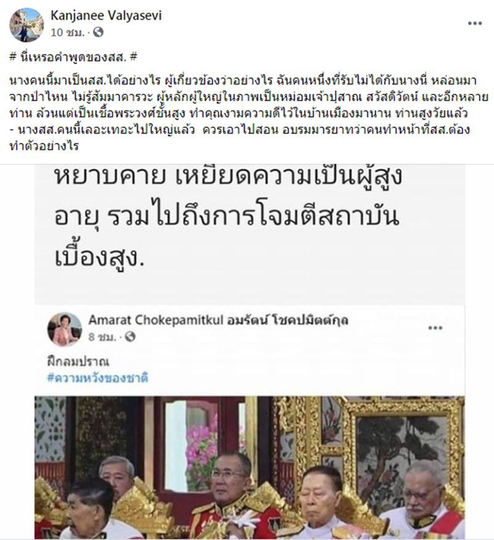Open Kanjanee Valyasevi's profile picture
This screenshot has height=540, width=494.
pos(27,25)
